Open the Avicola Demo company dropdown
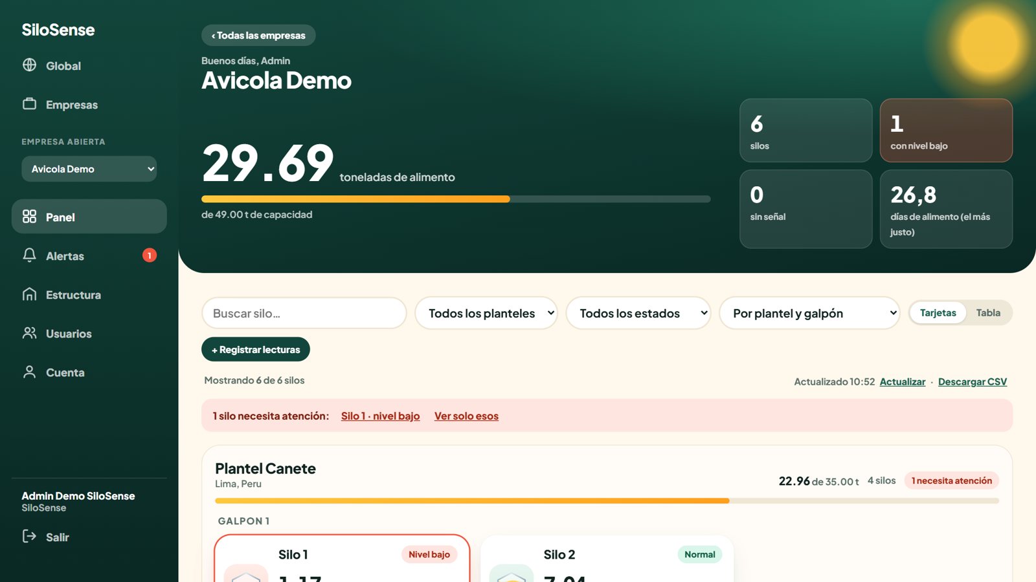Screen dimensions: 1036x582 click(x=89, y=169)
